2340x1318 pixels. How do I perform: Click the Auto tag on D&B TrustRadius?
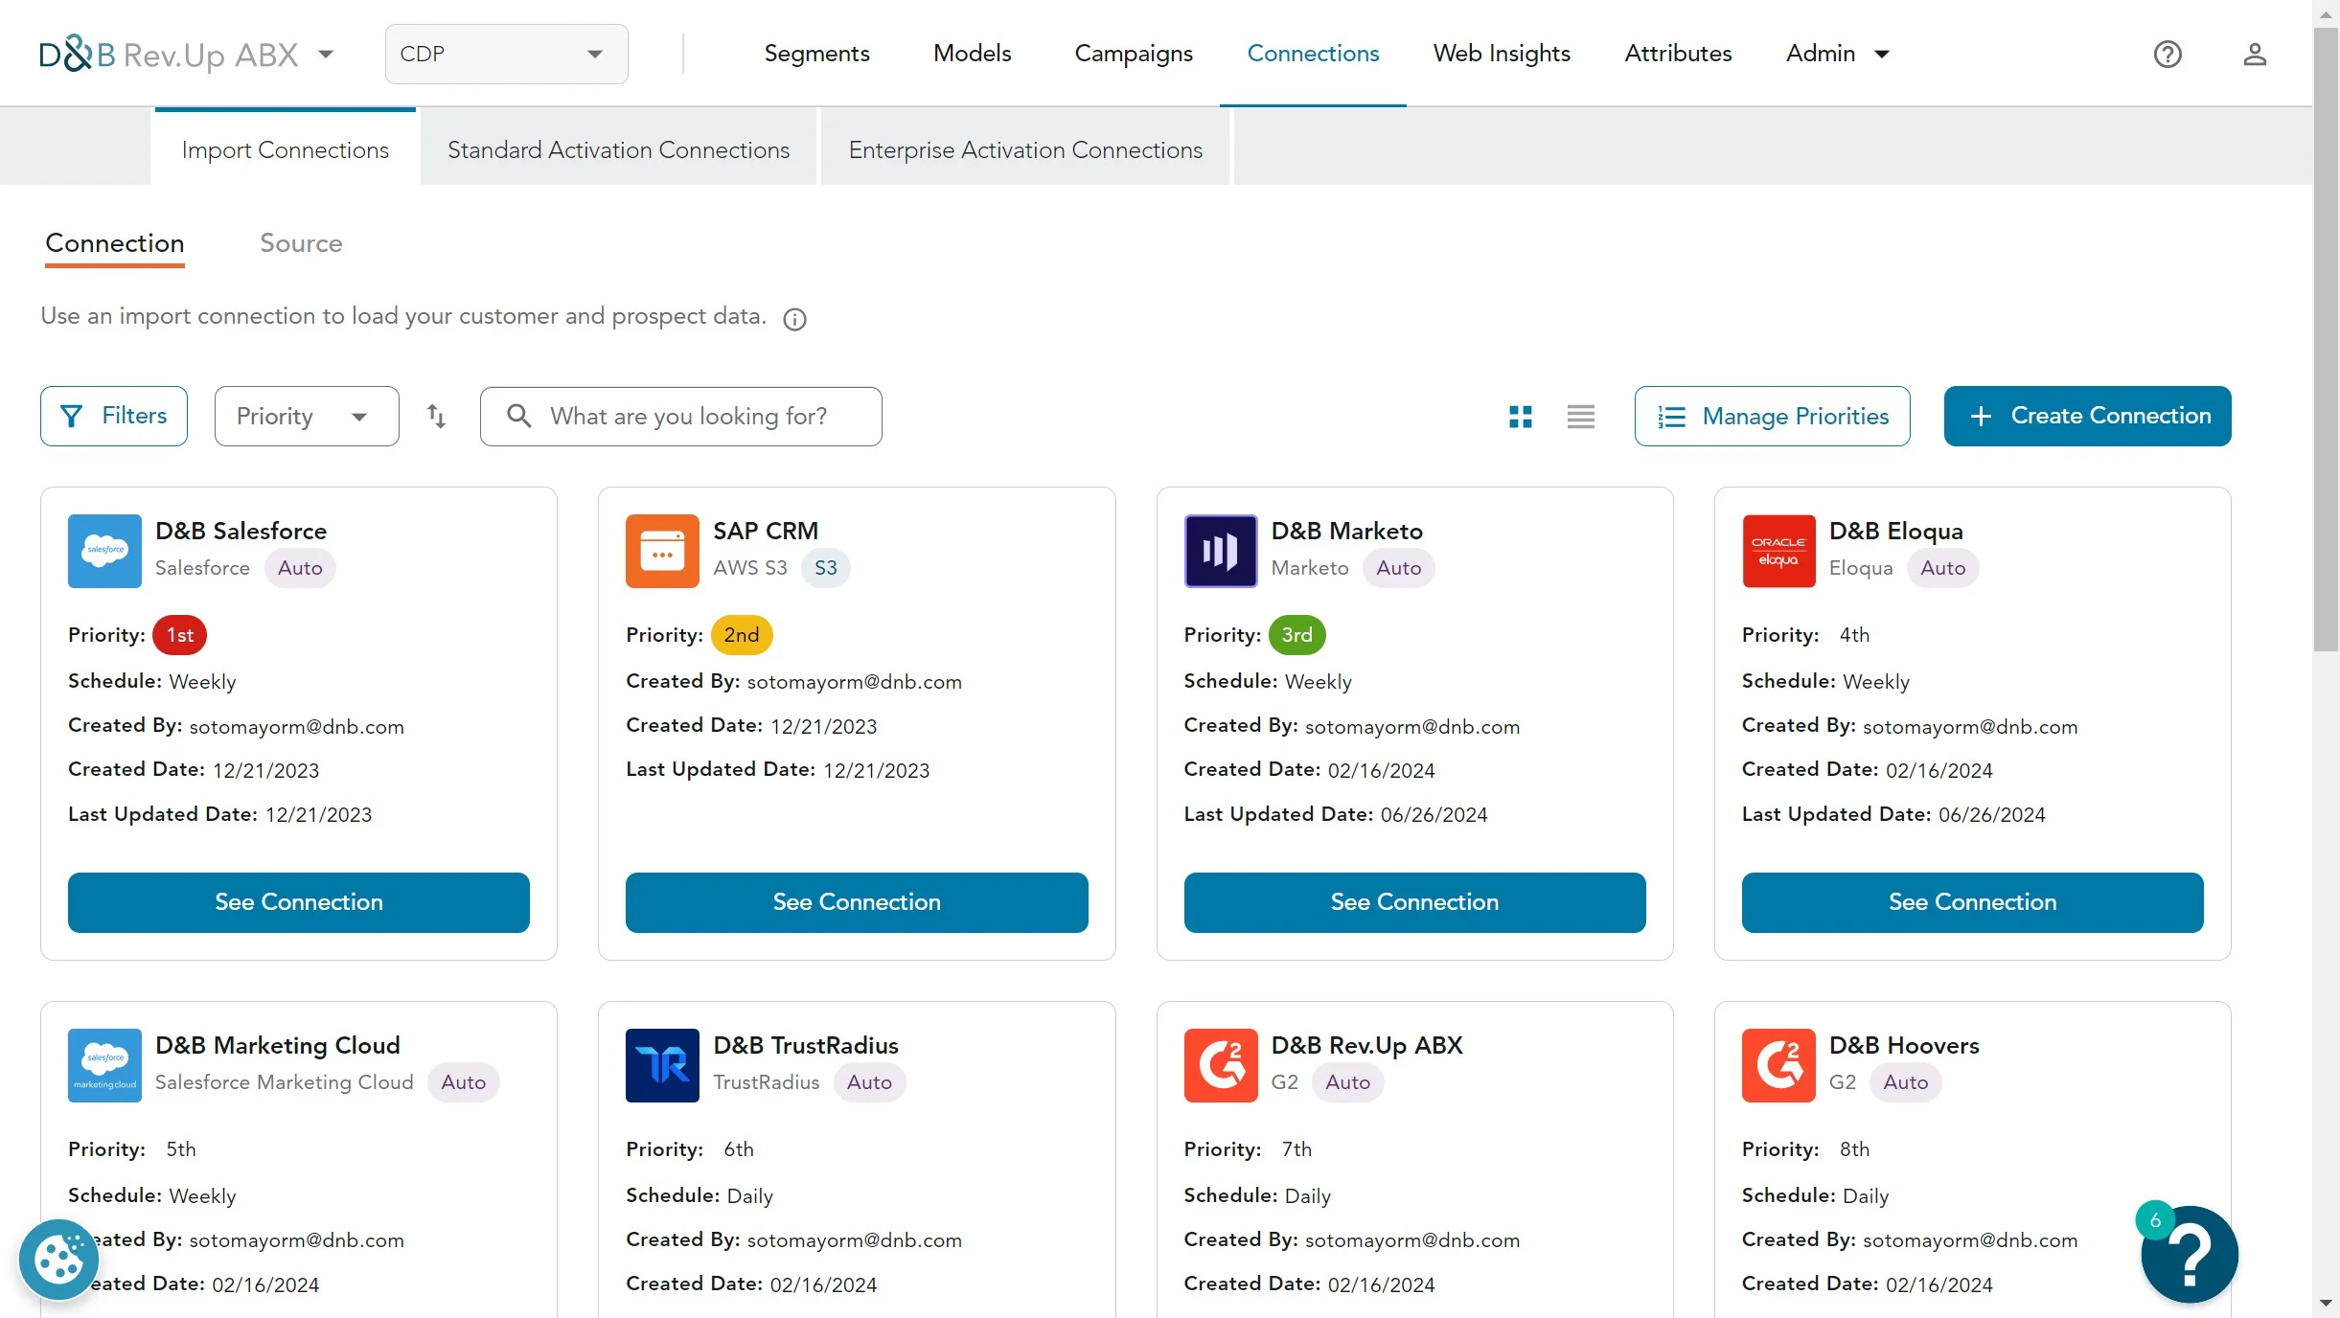(x=869, y=1082)
